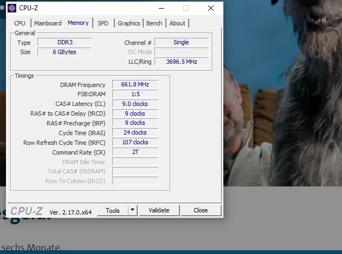
Task: Click the DRAM Frequency label
Action: click(83, 85)
